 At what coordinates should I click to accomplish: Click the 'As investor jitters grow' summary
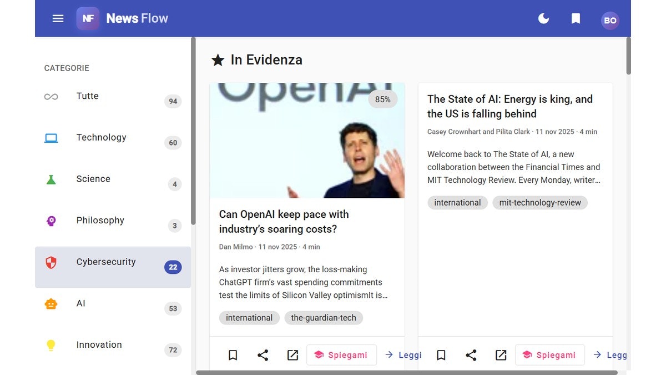(303, 282)
